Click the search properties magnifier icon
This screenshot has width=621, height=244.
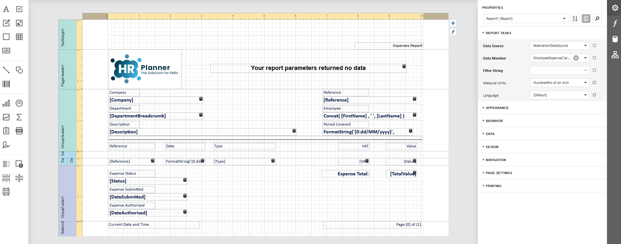point(597,19)
